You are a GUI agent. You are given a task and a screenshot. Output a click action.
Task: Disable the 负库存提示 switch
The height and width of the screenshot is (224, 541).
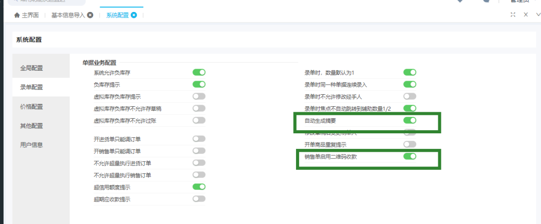pyautogui.click(x=199, y=84)
